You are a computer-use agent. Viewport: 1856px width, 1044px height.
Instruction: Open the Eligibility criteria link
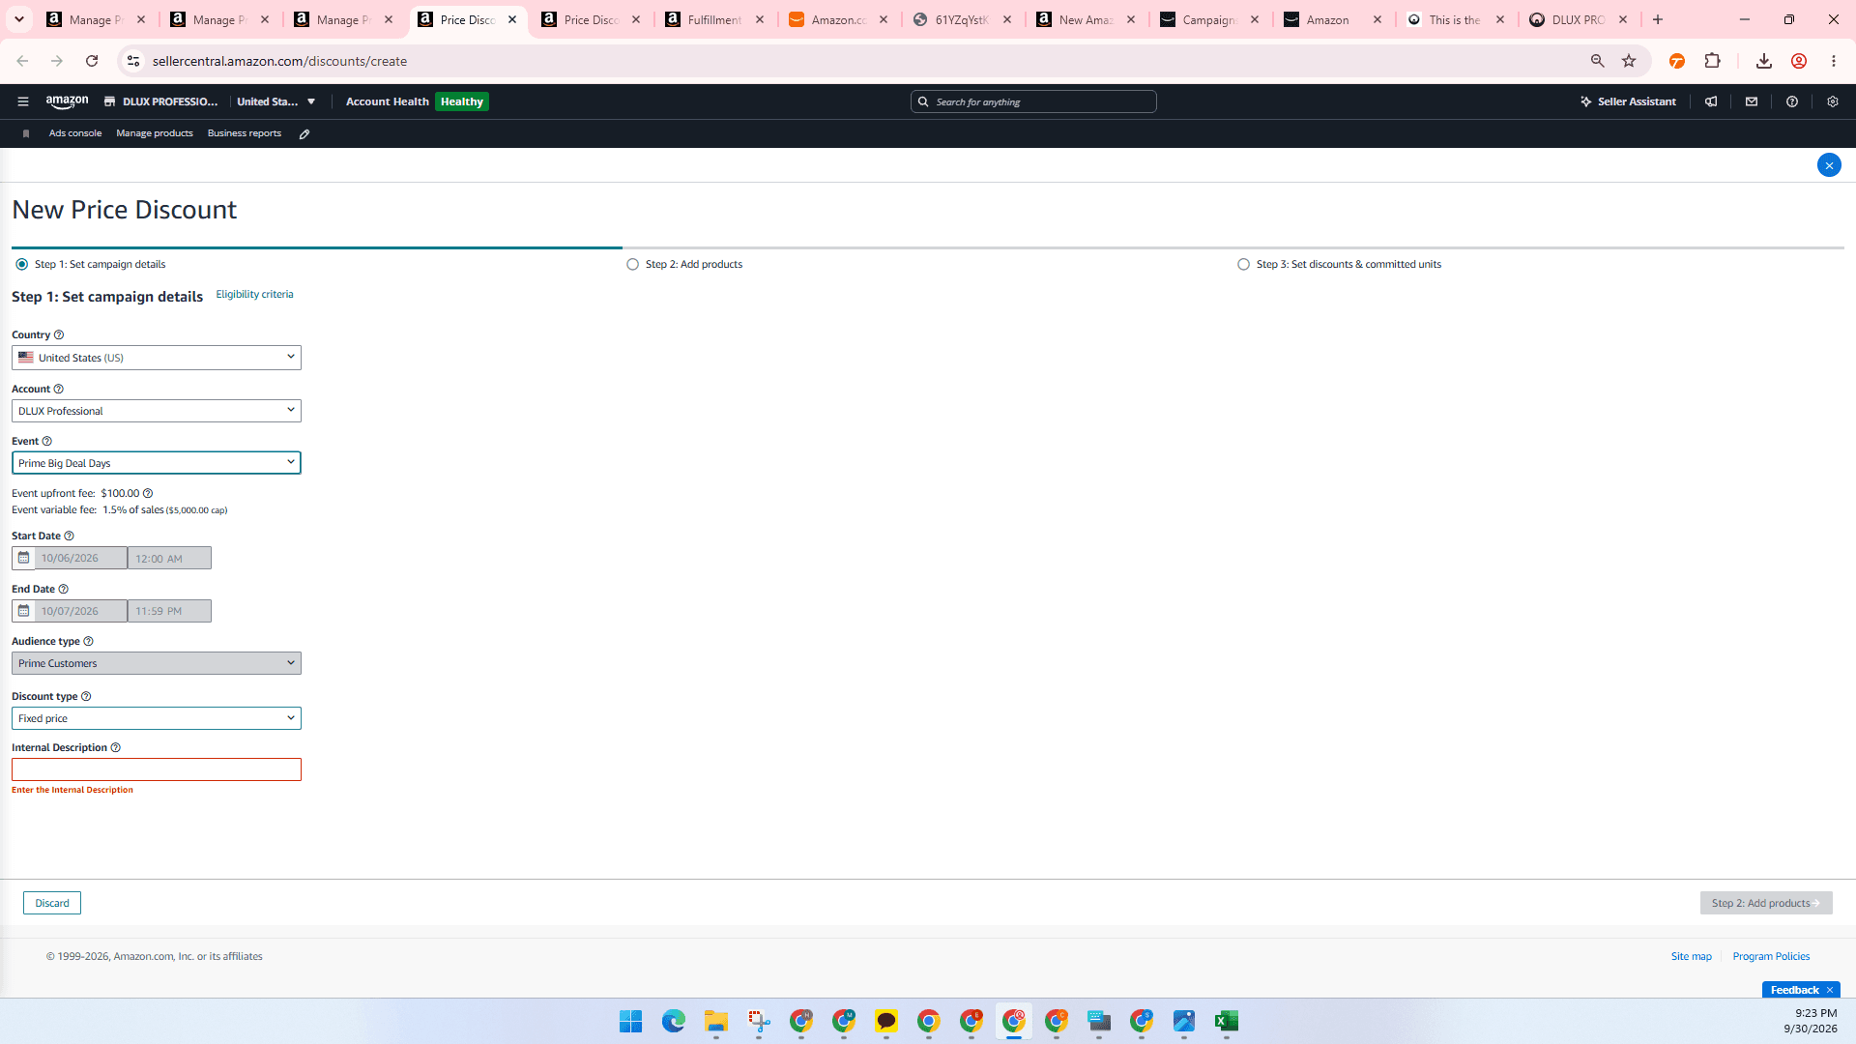[254, 295]
